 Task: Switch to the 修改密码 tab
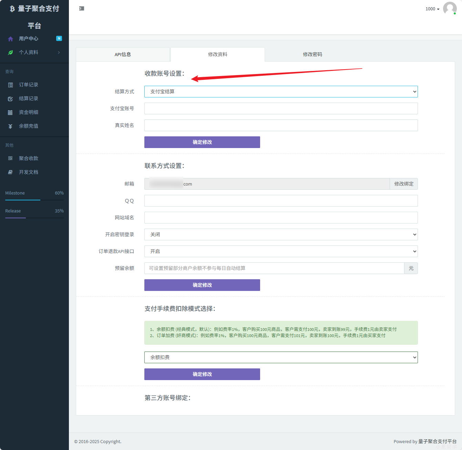point(312,54)
